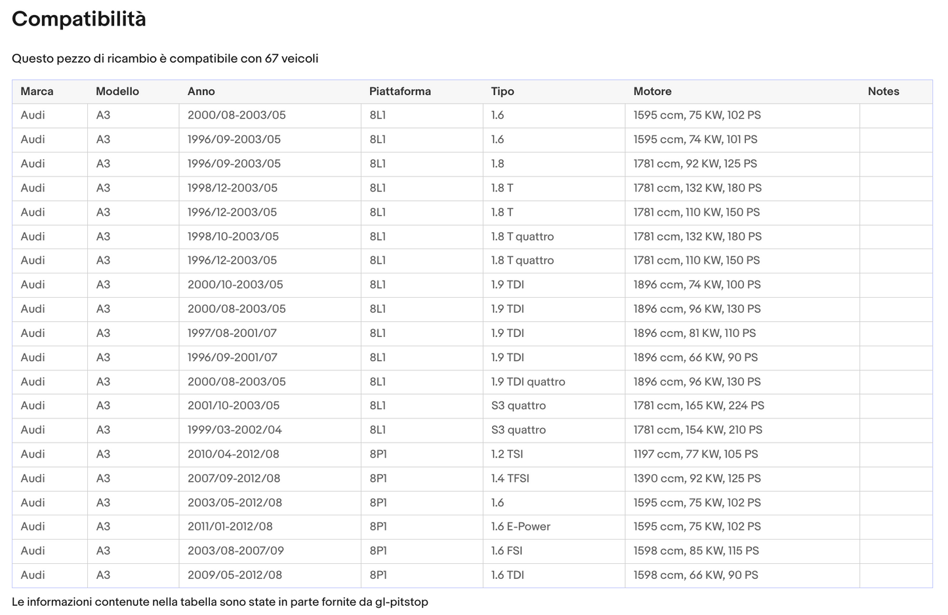Click engine cell 1197 ccm, 77 KW, 105 PS
The height and width of the screenshot is (615, 948).
[742, 454]
